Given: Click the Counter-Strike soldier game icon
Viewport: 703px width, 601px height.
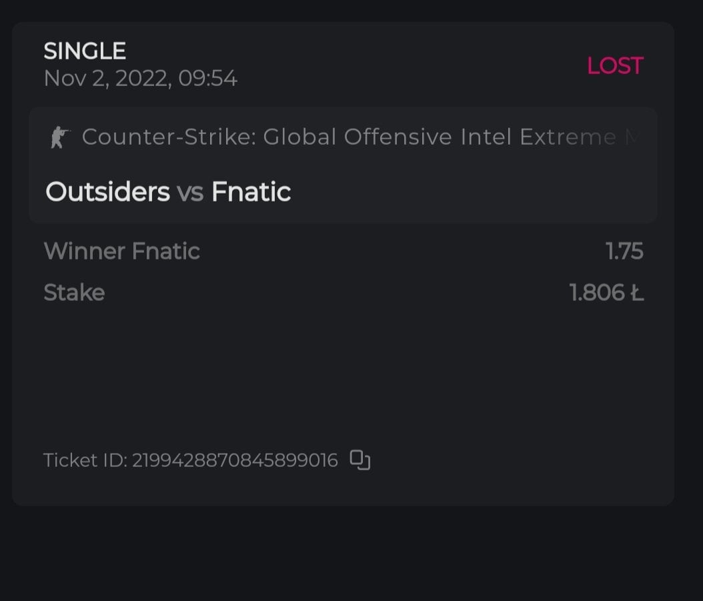Looking at the screenshot, I should [59, 137].
